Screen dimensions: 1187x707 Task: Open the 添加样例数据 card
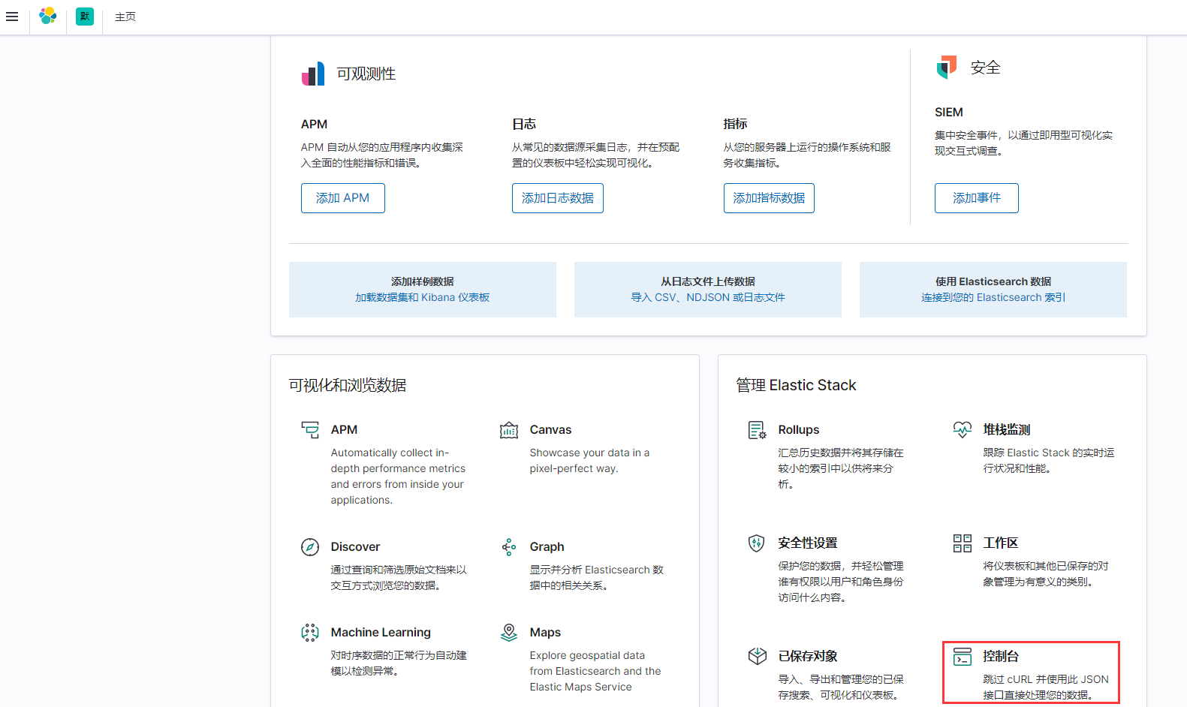coord(423,290)
